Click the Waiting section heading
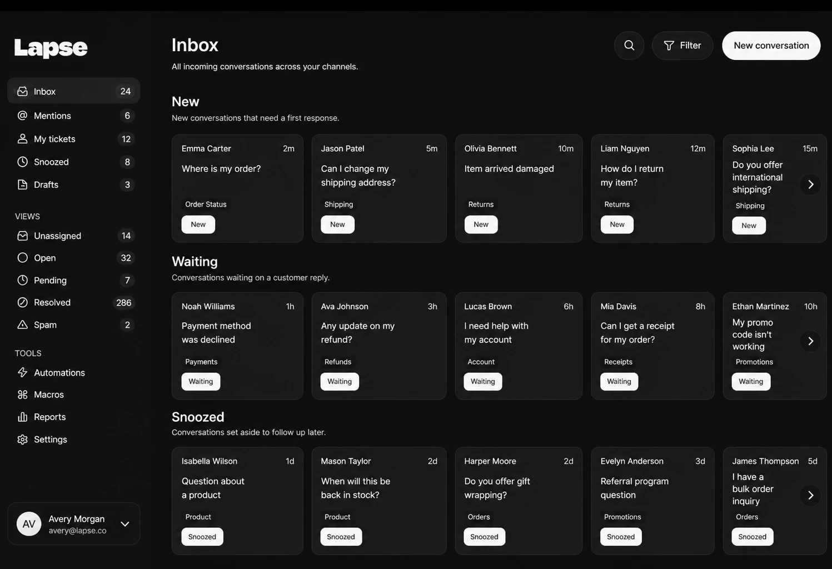832x569 pixels. click(195, 261)
